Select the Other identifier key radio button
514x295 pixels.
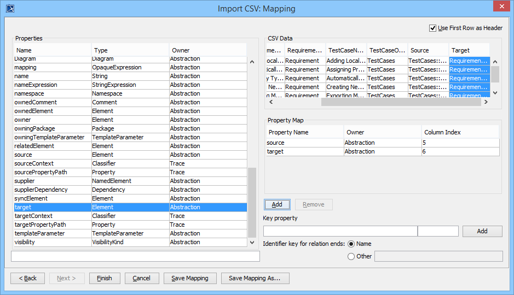(x=351, y=256)
